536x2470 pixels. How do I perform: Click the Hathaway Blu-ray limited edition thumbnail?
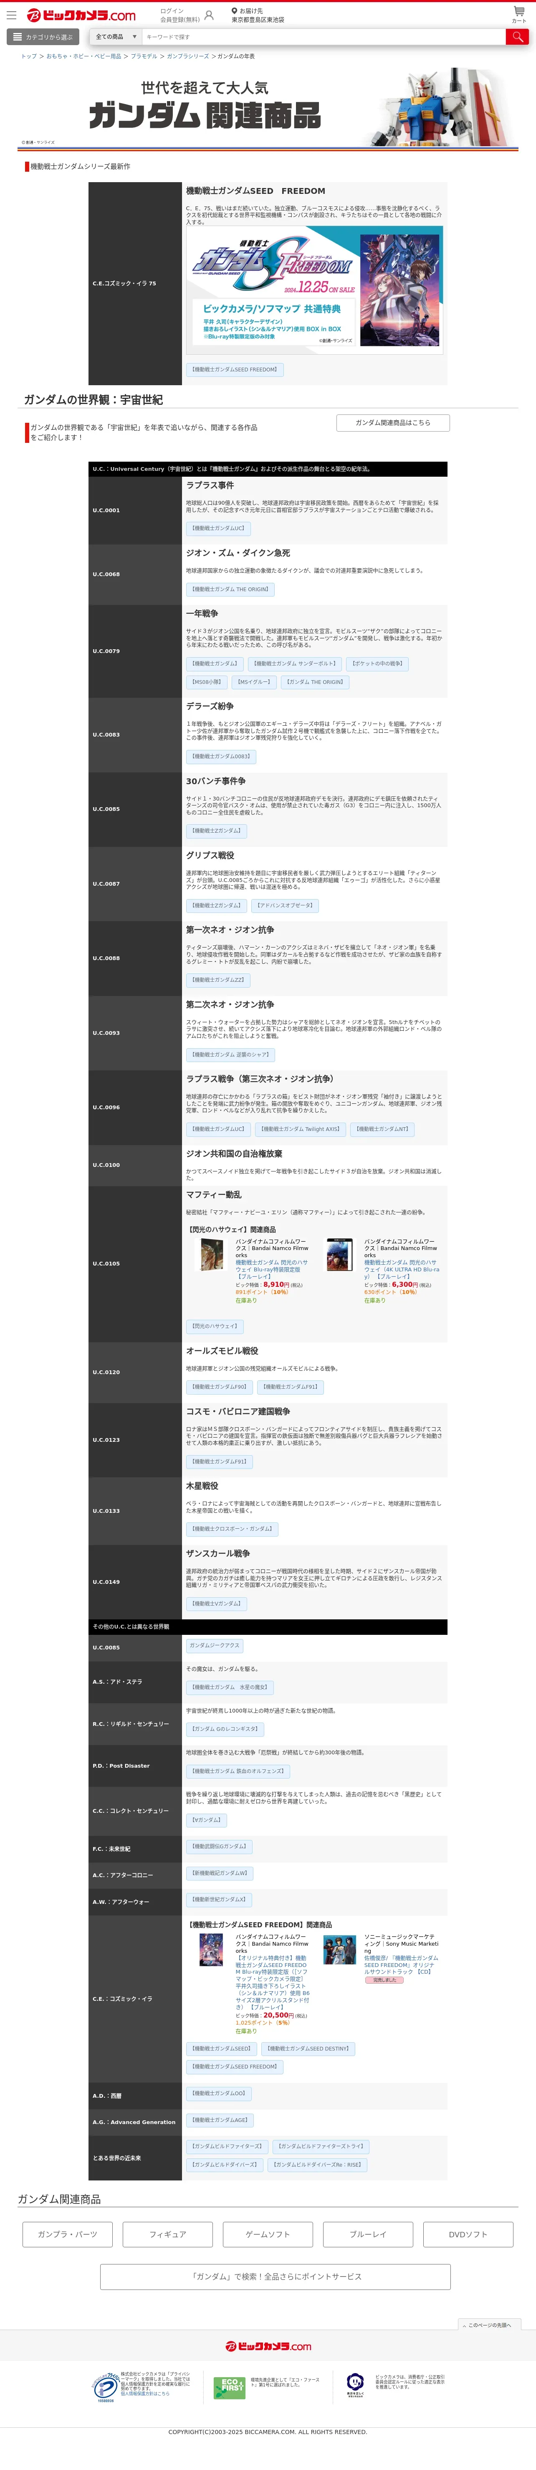point(212,1254)
